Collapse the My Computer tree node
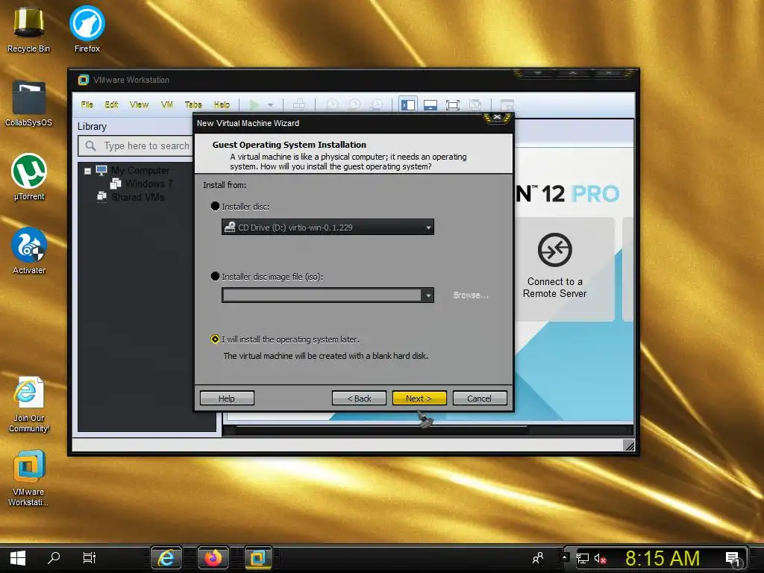This screenshot has width=764, height=573. click(88, 171)
